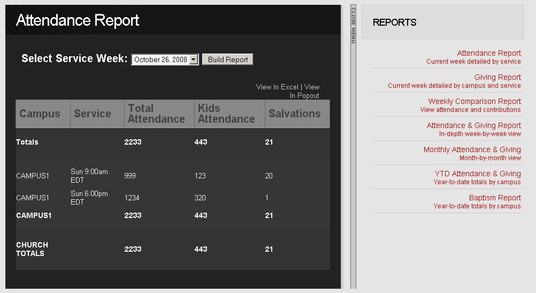The width and height of the screenshot is (536, 293).
Task: Click the Build Report button
Action: (x=228, y=59)
